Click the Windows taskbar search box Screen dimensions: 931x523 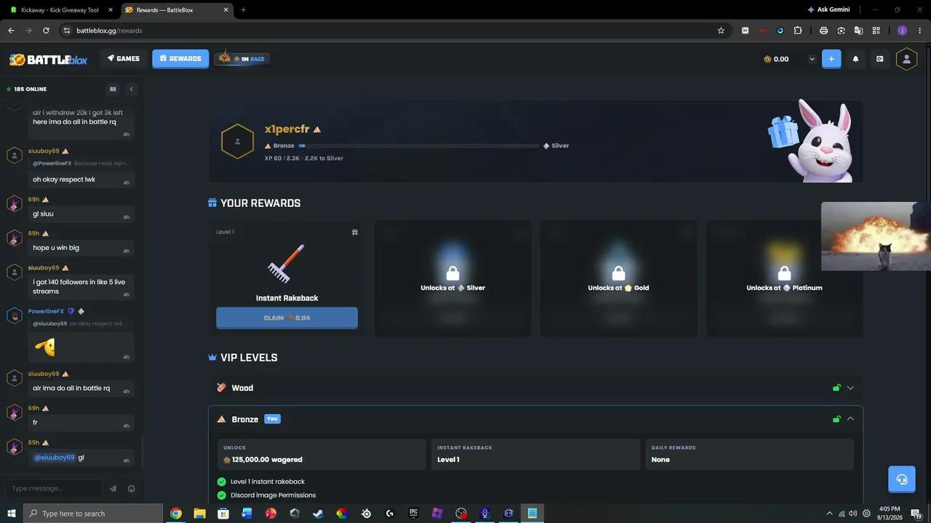pyautogui.click(x=93, y=514)
